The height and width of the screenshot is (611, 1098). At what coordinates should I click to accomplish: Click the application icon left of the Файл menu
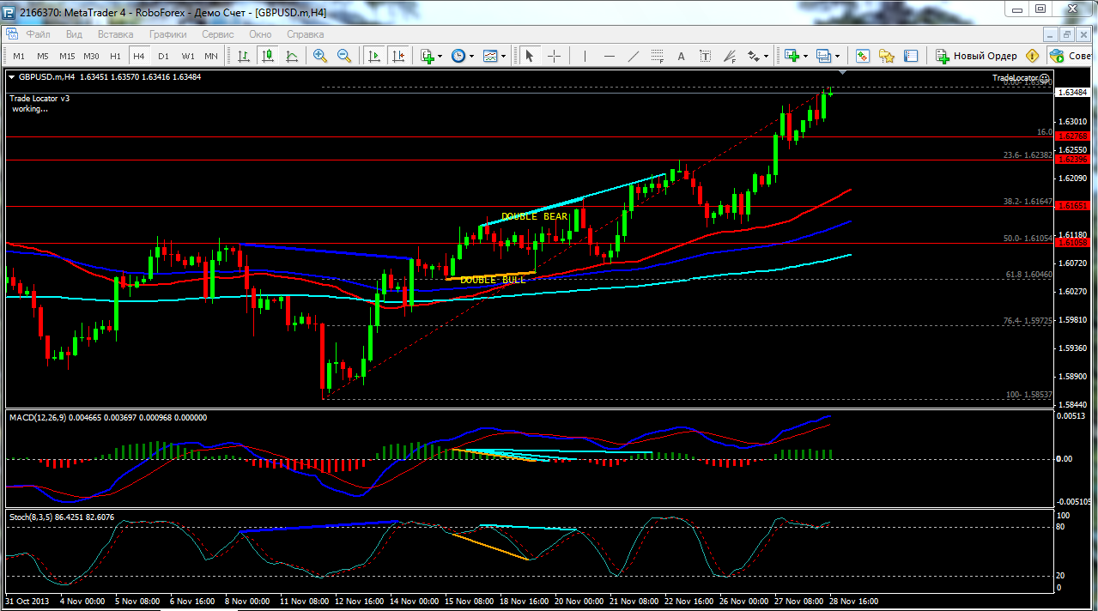[12, 34]
